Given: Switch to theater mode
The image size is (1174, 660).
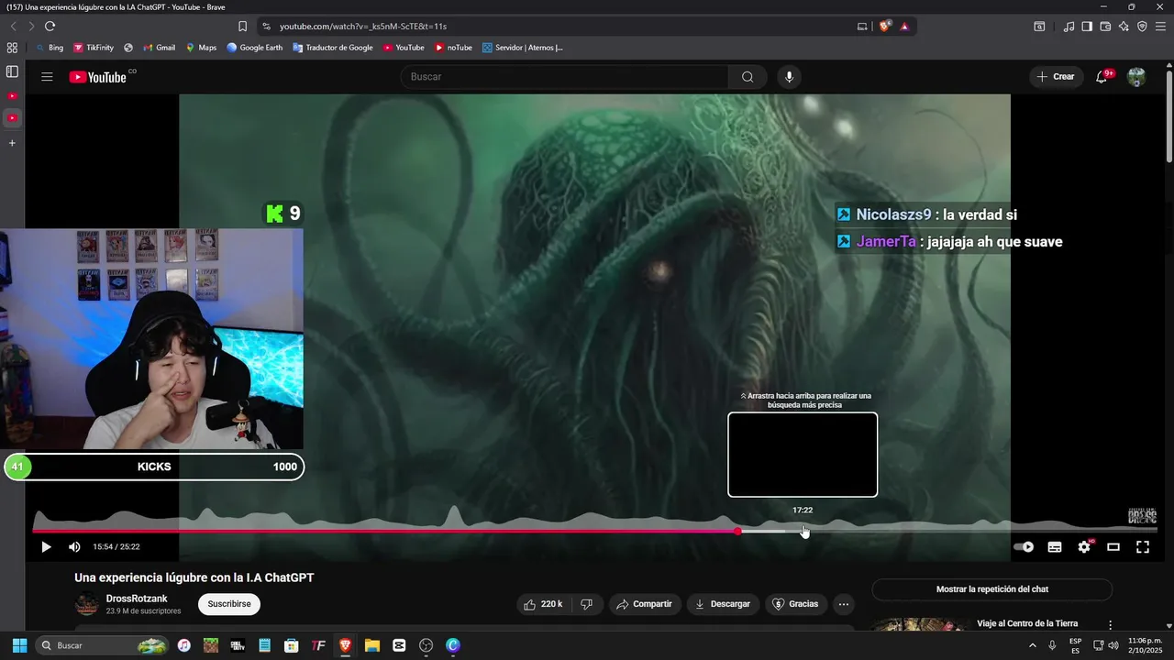Looking at the screenshot, I should 1113,547.
